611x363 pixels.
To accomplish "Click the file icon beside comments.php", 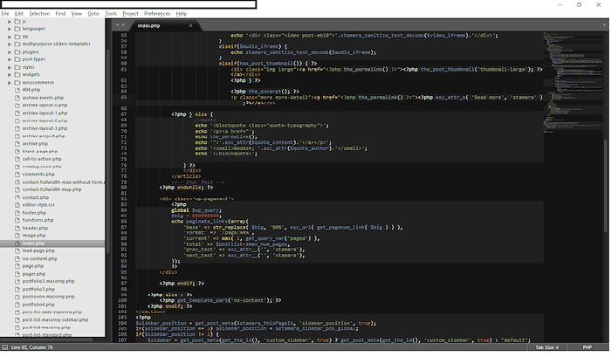I will 17,175.
